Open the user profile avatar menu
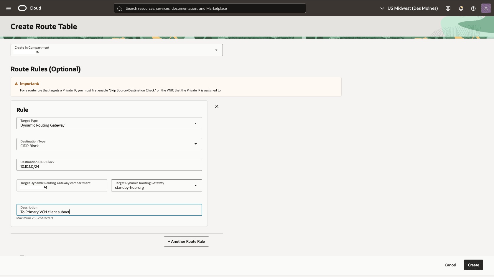494x277 pixels. (x=486, y=8)
